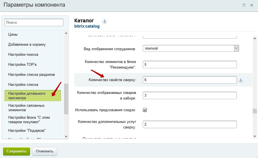Open Настройки TOP'а section
Screen dimensions: 258x158
pyautogui.click(x=23, y=65)
